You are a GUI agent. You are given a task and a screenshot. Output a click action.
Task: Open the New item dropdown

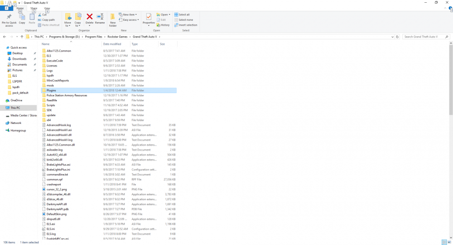click(128, 15)
